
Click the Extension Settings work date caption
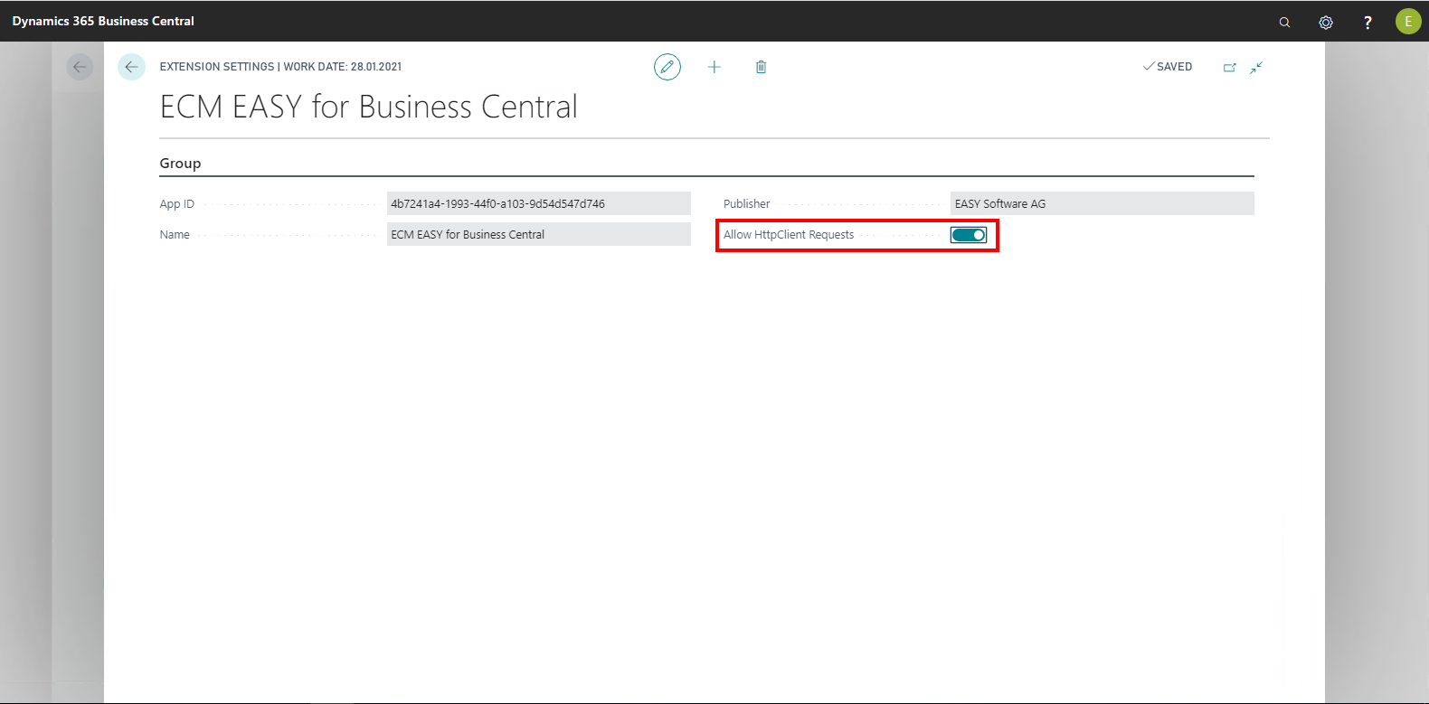pos(280,67)
